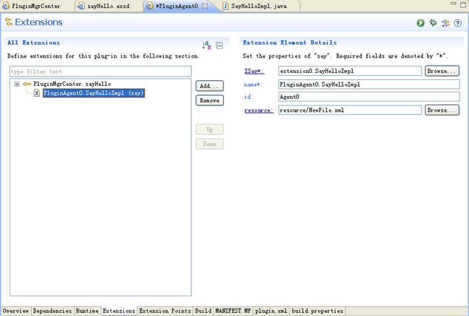The height and width of the screenshot is (316, 469).
Task: Browse for the resource file
Action: click(442, 110)
